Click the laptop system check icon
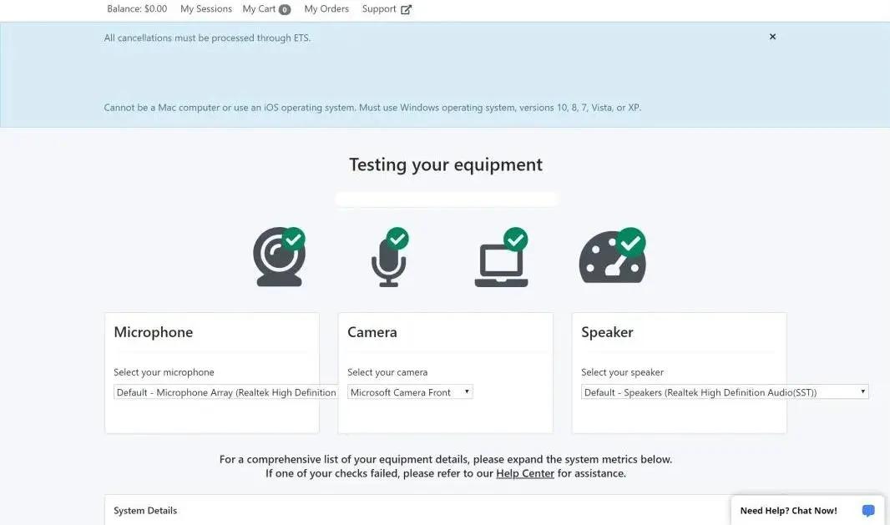Image resolution: width=890 pixels, height=525 pixels. [501, 259]
